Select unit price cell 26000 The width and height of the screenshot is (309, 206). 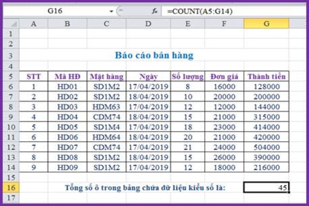tap(224, 157)
